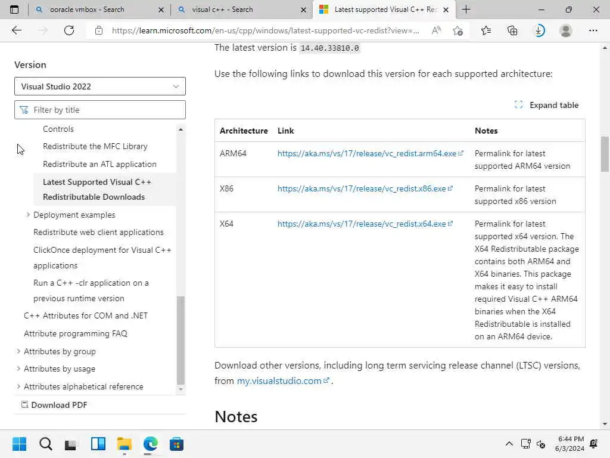Open Redistribute the MFC Library

[x=95, y=146]
